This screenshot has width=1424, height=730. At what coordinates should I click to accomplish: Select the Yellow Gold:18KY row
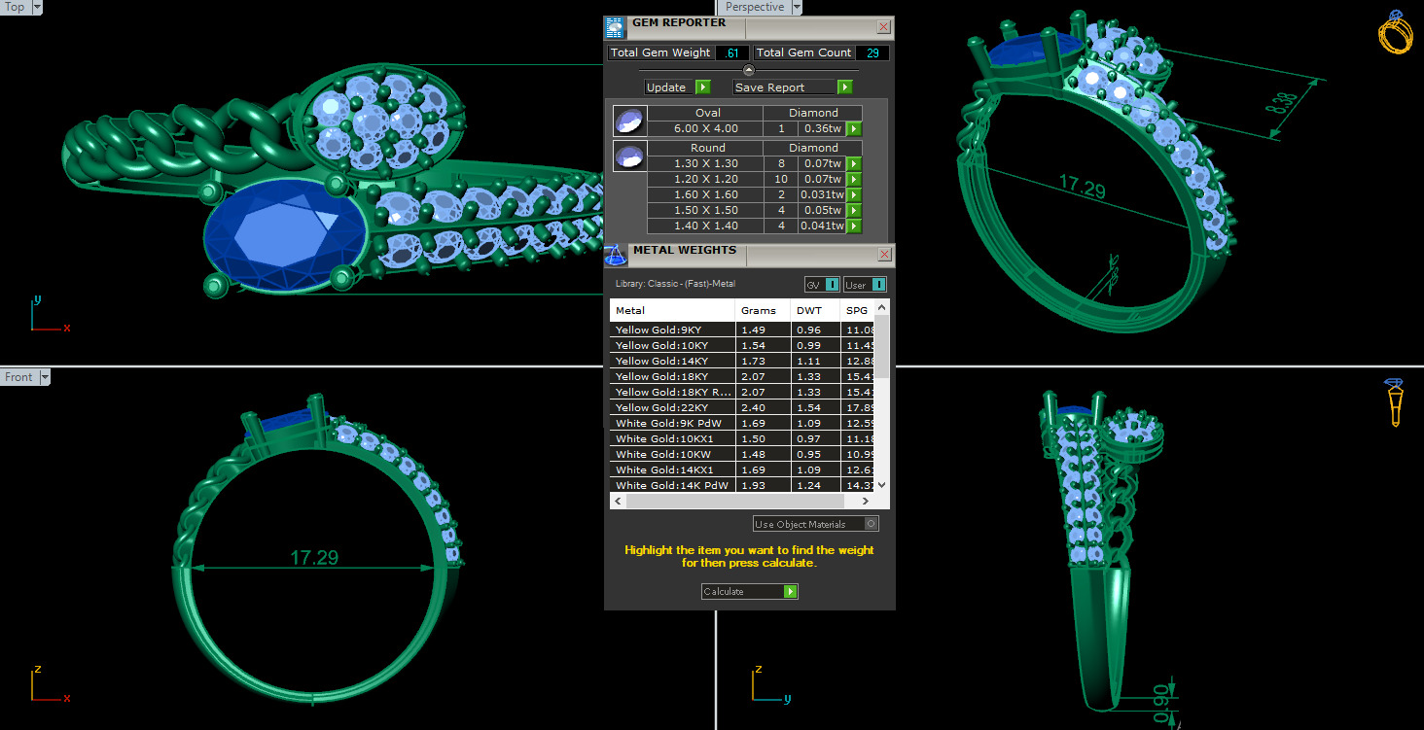[x=742, y=376]
